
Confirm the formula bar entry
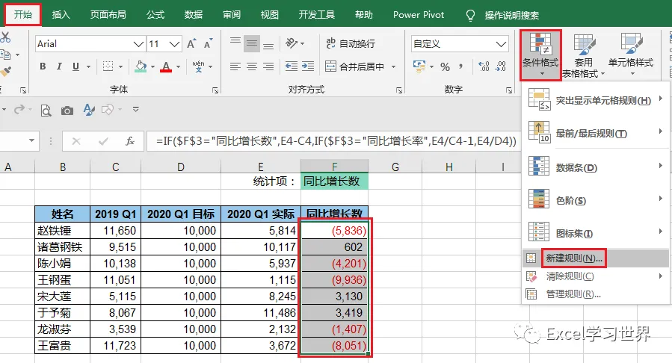(x=103, y=141)
